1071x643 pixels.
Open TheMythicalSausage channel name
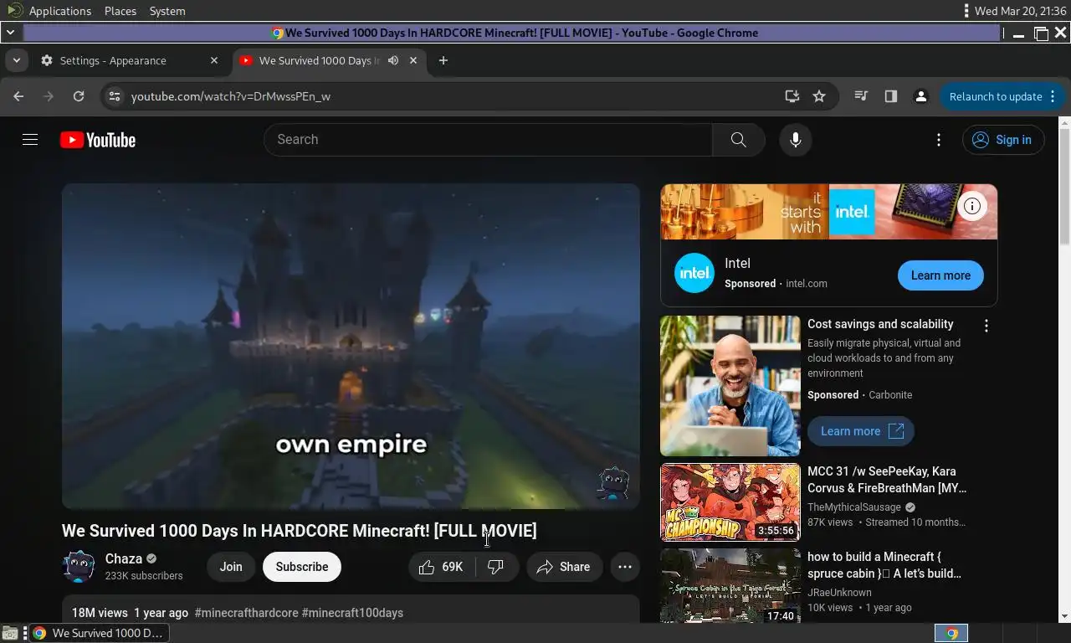(854, 507)
